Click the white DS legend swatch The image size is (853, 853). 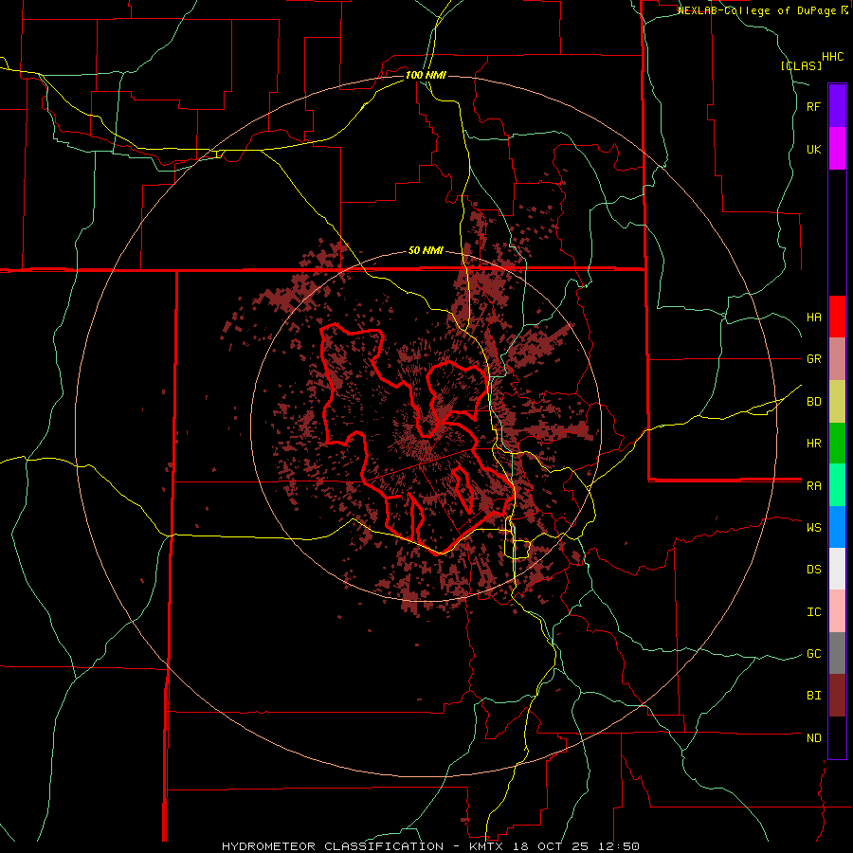point(837,569)
